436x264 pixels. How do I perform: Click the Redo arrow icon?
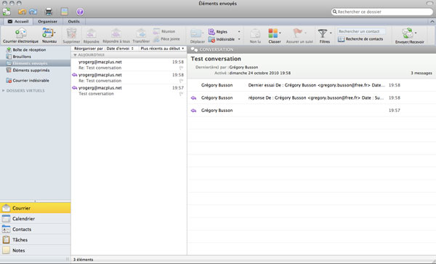pyautogui.click(x=33, y=12)
